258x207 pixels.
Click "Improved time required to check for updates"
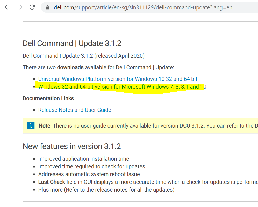[x=91, y=166]
